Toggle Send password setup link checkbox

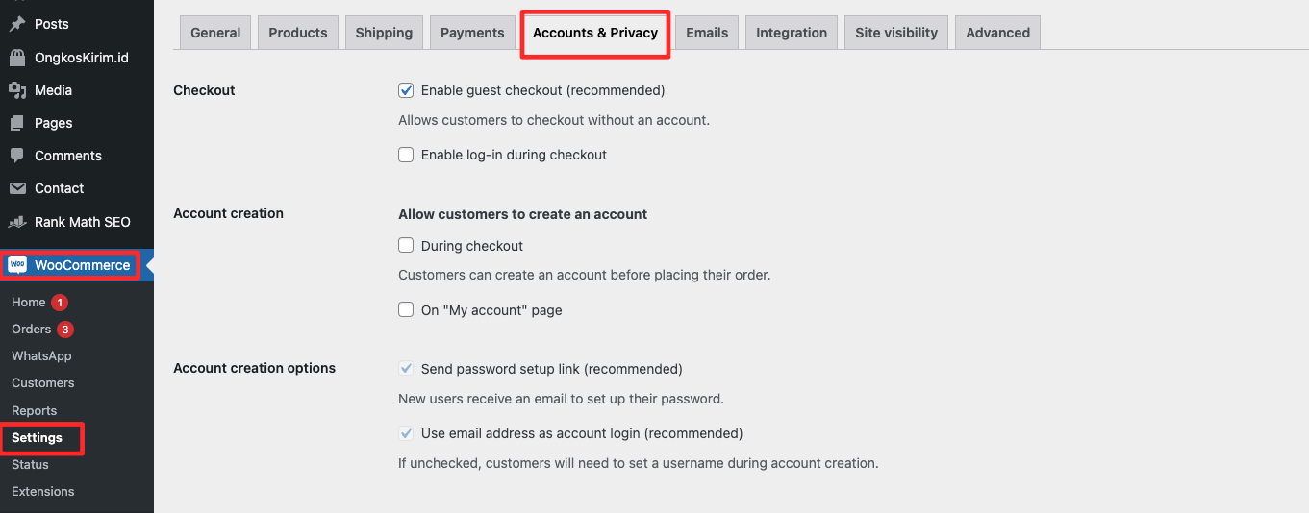pyautogui.click(x=406, y=369)
